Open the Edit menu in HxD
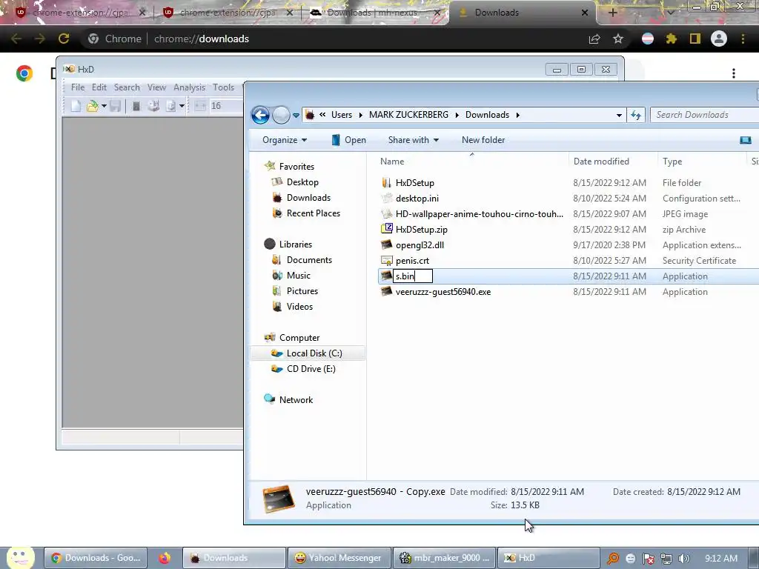The height and width of the screenshot is (569, 759). click(x=99, y=87)
